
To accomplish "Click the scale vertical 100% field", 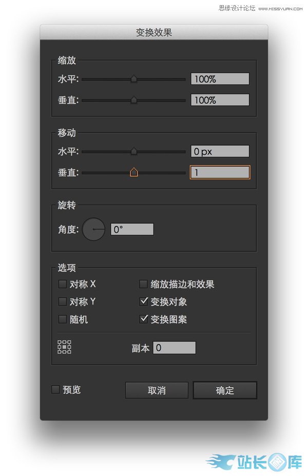I will click(x=220, y=100).
